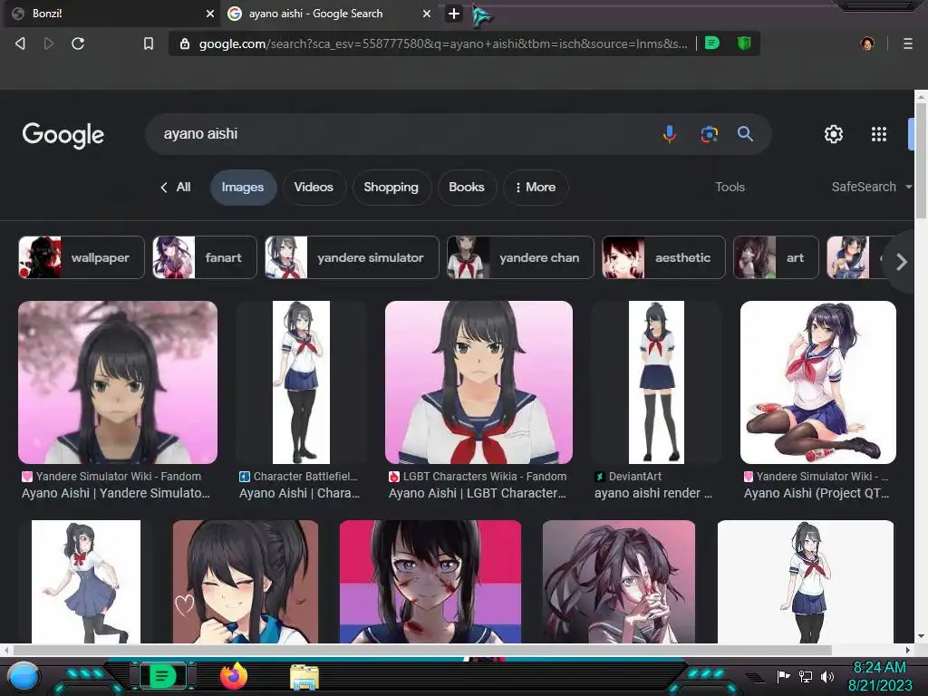Filter by the yandere simulator chip
928x696 pixels.
coord(353,257)
